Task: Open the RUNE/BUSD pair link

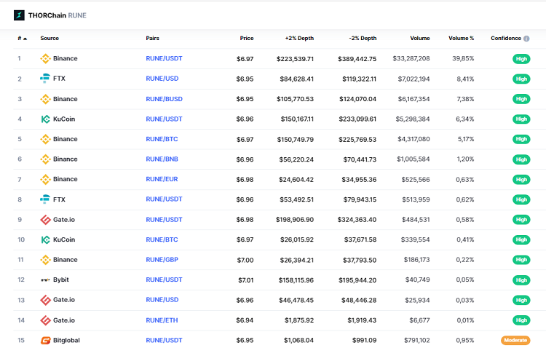Action: [164, 99]
